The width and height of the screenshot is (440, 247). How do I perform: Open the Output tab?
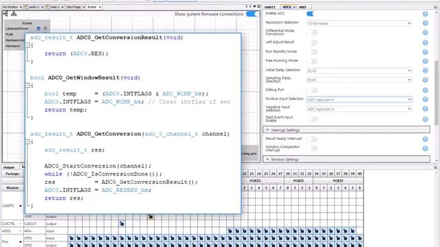point(9,167)
